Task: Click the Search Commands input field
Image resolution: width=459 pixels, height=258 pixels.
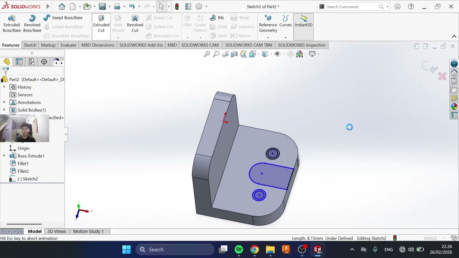Action: pyautogui.click(x=351, y=6)
